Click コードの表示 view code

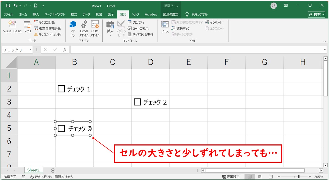pyautogui.click(x=138, y=28)
